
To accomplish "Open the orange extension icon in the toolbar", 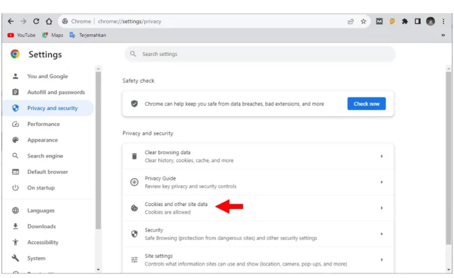I will [x=392, y=21].
